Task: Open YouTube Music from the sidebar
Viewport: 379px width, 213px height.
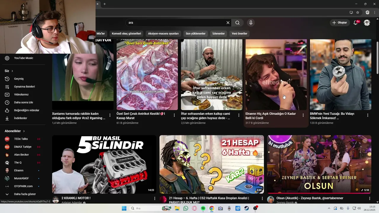Action: 24,58
